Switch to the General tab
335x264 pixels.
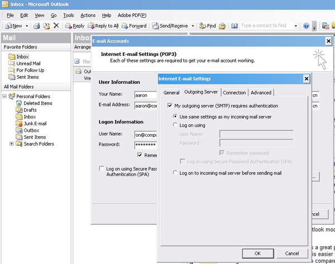point(171,93)
